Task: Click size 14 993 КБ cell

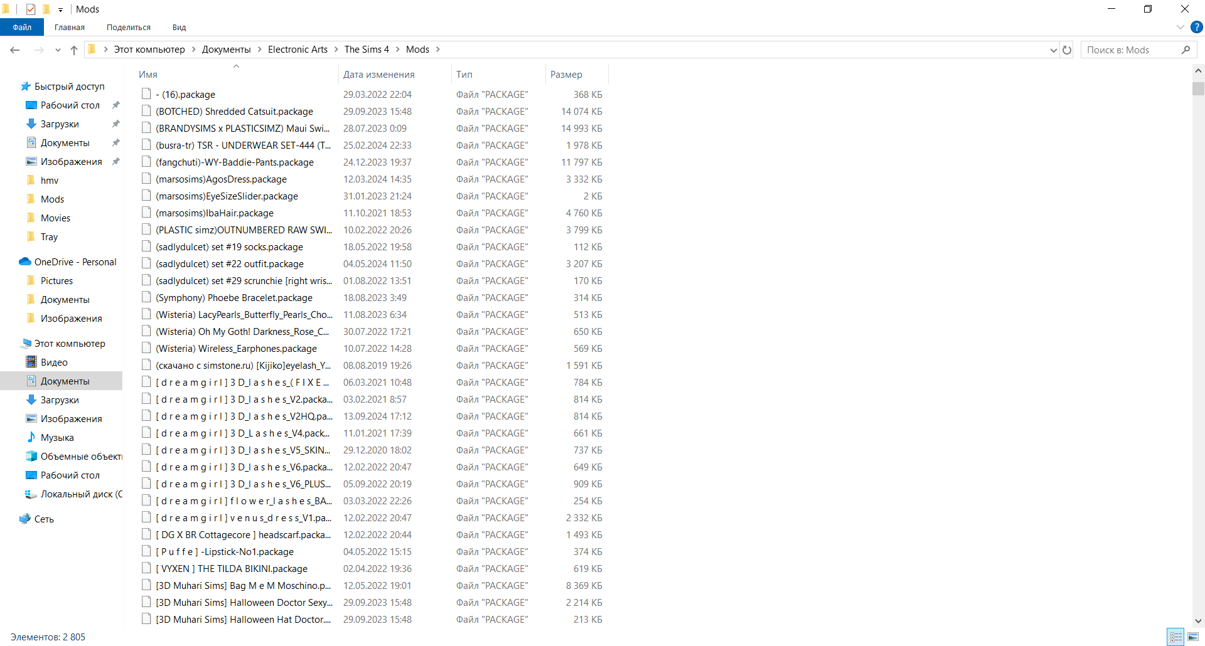Action: pos(582,128)
